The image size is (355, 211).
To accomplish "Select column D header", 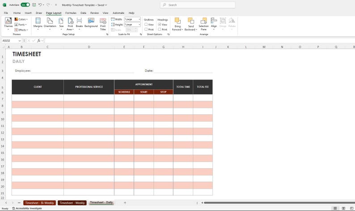I will [x=89, y=47].
